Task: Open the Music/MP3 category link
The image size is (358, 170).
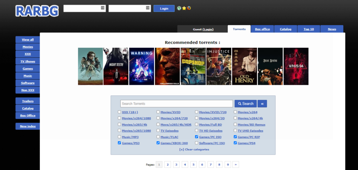Action: pos(130,137)
